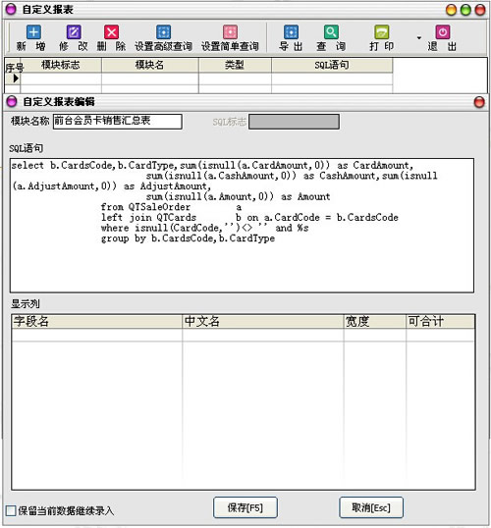Click the 保存[F5] button

coord(245,507)
